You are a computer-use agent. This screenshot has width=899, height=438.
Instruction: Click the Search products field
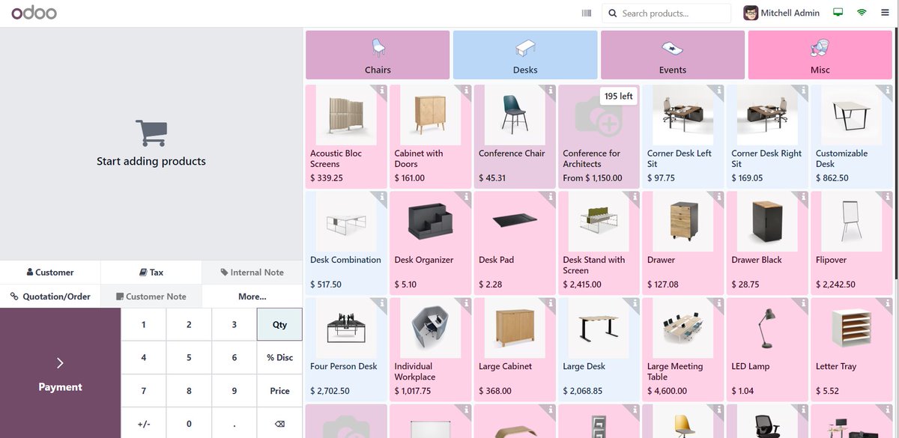coord(667,13)
